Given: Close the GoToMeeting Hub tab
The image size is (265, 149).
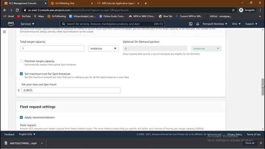Looking at the screenshot, I should click(92, 3).
